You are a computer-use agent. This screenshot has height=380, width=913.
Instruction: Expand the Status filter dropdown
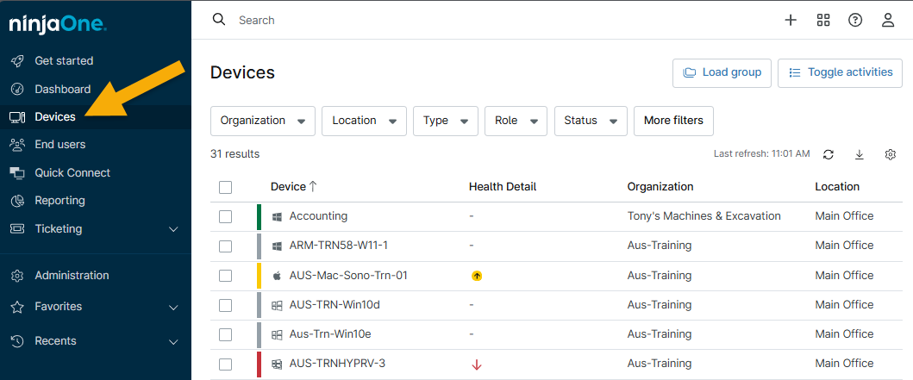point(591,121)
